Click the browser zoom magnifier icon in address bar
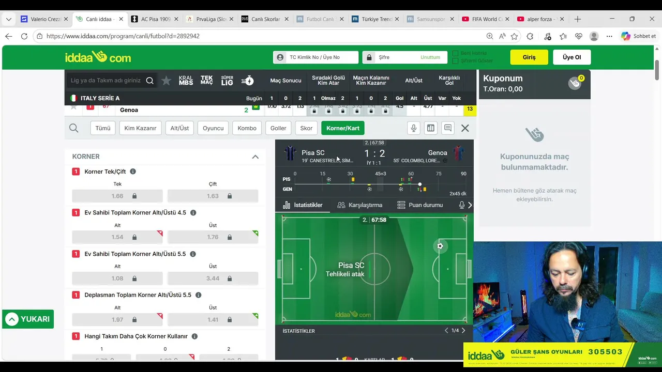The height and width of the screenshot is (372, 662). pos(490,36)
